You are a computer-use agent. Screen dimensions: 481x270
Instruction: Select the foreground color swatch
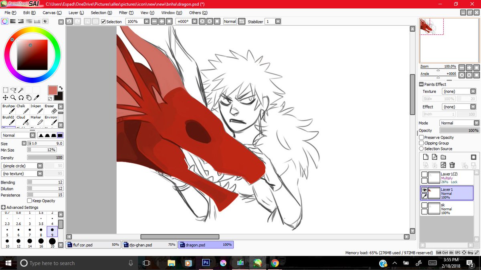point(53,90)
